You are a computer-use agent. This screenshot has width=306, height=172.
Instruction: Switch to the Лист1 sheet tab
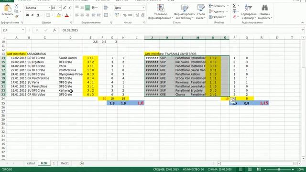[x=65, y=163]
